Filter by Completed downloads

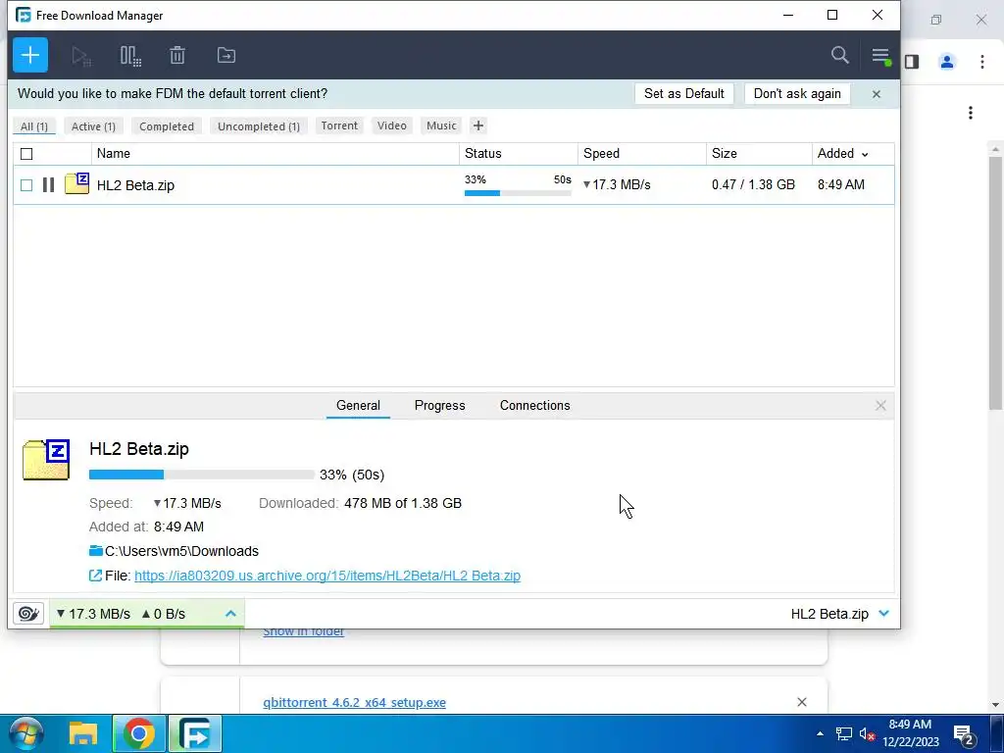point(167,126)
